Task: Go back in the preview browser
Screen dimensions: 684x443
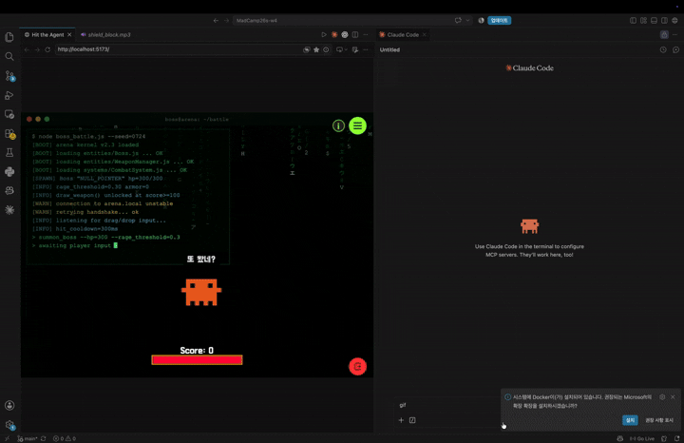Action: pos(27,49)
